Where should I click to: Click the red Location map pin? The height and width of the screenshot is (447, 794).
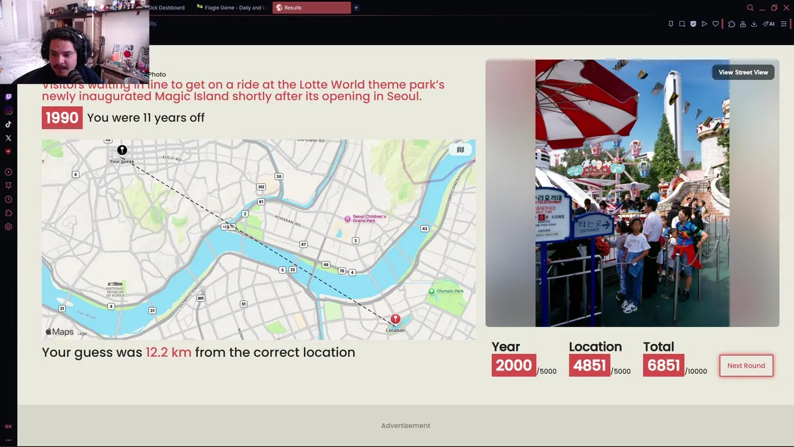coord(395,319)
